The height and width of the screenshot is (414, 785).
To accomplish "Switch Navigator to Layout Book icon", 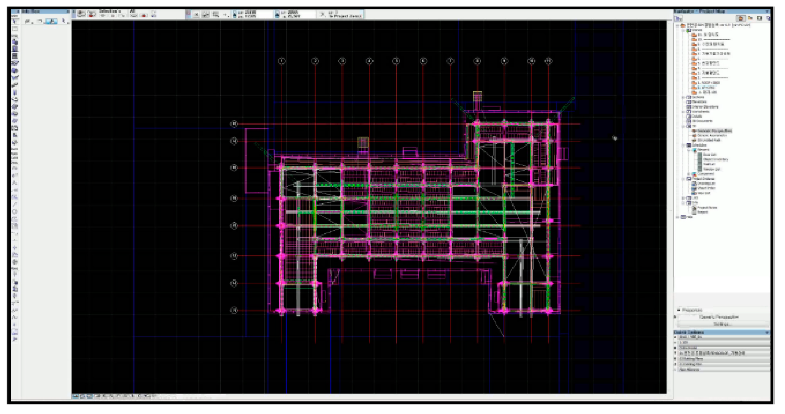I will 759,18.
